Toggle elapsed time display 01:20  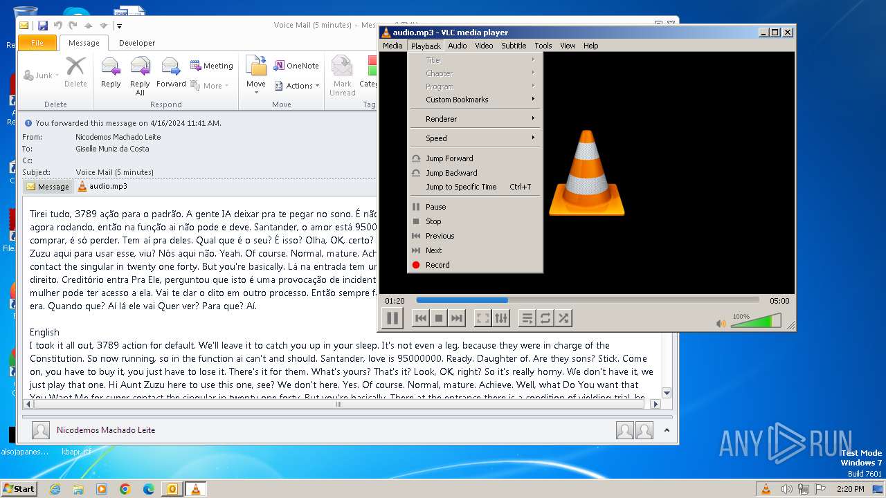tap(395, 301)
